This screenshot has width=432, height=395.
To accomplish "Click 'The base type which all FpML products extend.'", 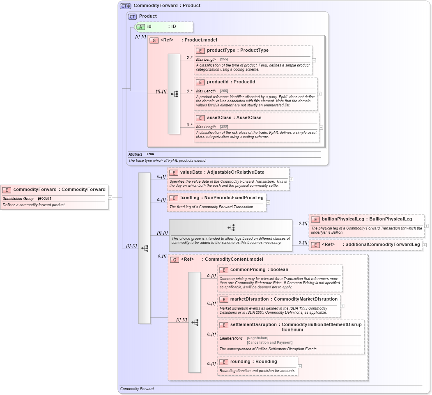I will tap(167, 161).
